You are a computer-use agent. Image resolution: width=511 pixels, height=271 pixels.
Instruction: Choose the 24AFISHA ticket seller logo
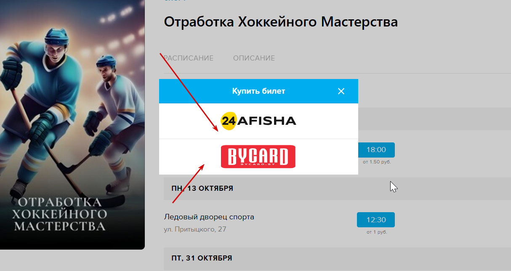pyautogui.click(x=258, y=121)
